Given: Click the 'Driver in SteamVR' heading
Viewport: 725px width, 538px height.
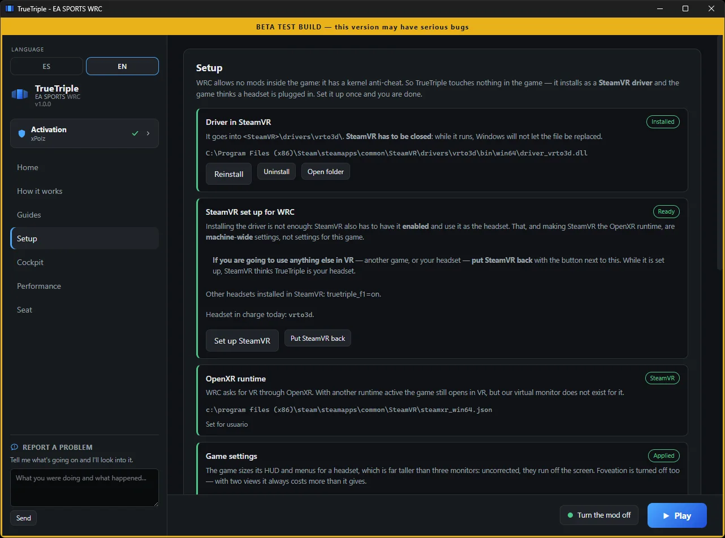Looking at the screenshot, I should pos(239,122).
